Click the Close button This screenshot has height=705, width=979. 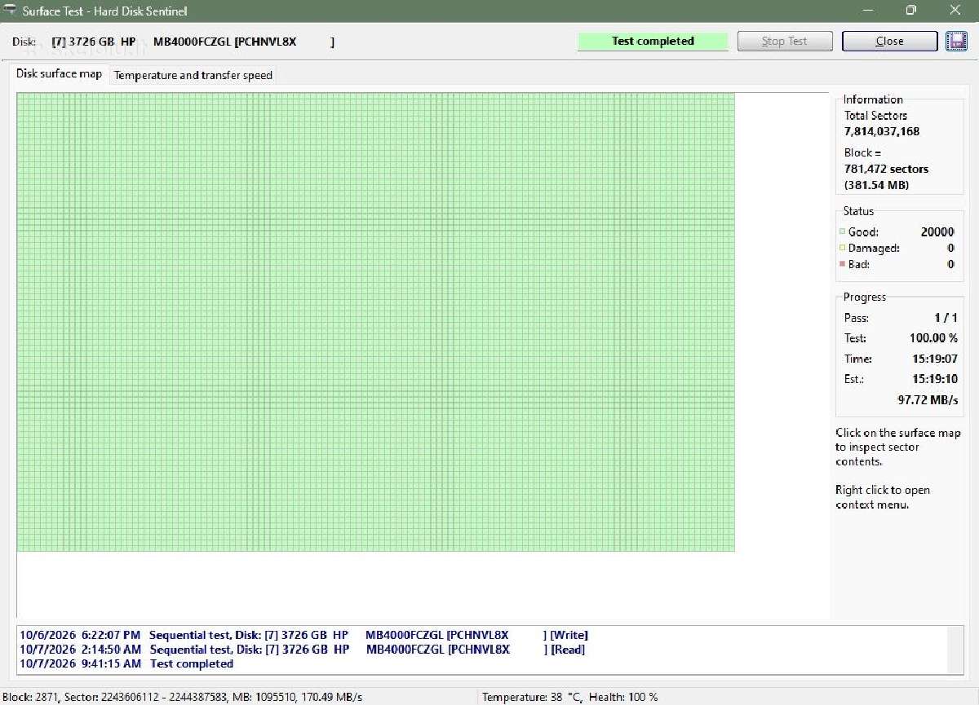(889, 41)
